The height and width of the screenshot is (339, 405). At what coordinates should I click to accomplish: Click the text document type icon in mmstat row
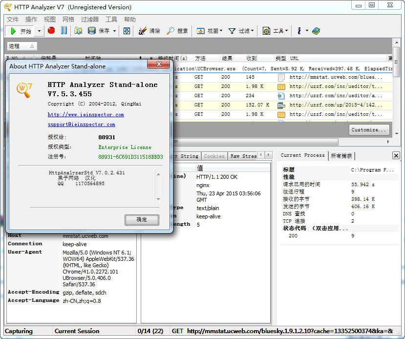(x=281, y=77)
